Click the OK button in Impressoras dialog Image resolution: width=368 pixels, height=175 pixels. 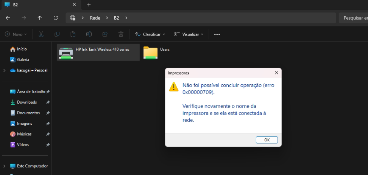tap(267, 140)
